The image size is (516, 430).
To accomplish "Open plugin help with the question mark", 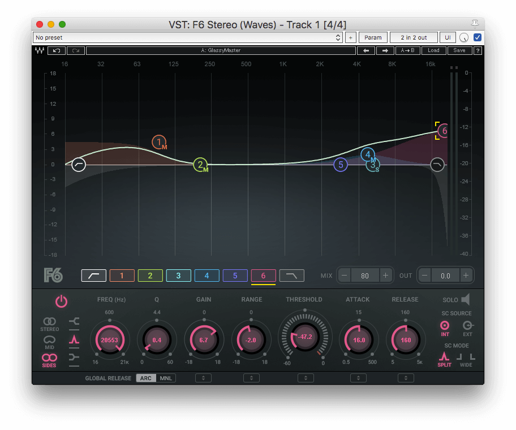I will tap(478, 50).
